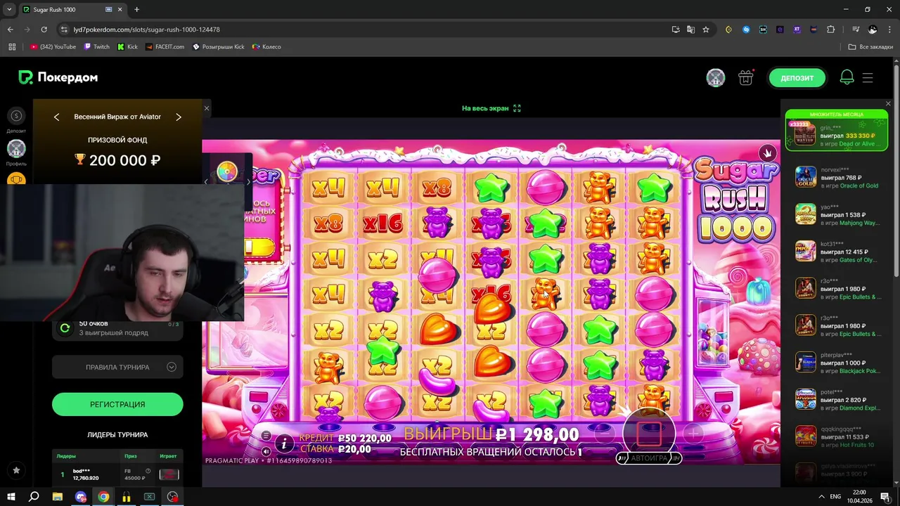Open the media control icon in Chrome toolbar
900x506 pixels.
856,30
